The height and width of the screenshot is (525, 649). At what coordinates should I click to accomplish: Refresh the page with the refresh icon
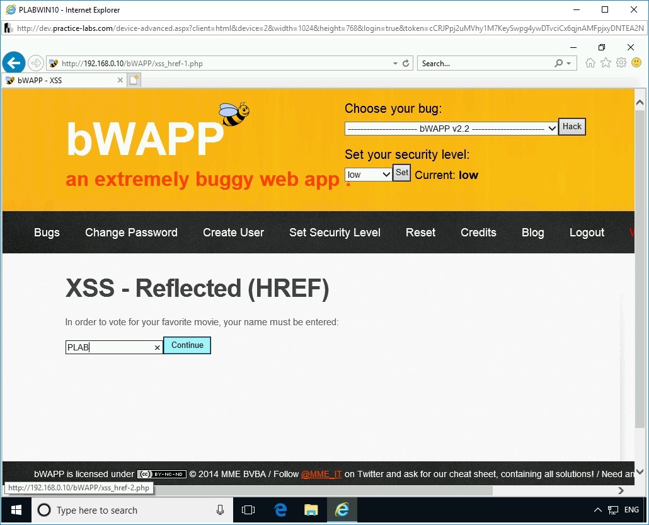pos(405,63)
